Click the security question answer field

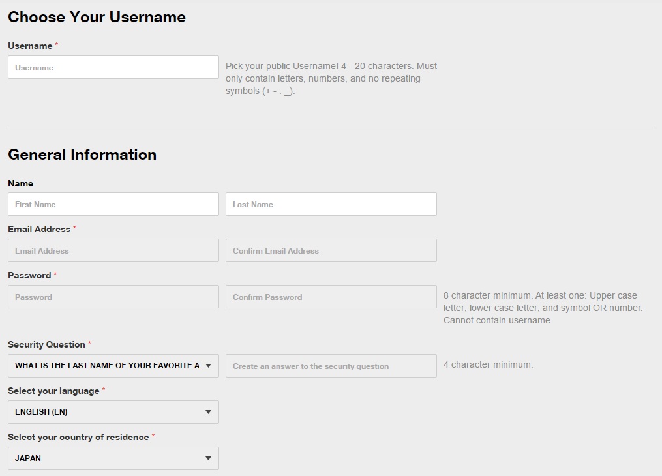(x=331, y=366)
